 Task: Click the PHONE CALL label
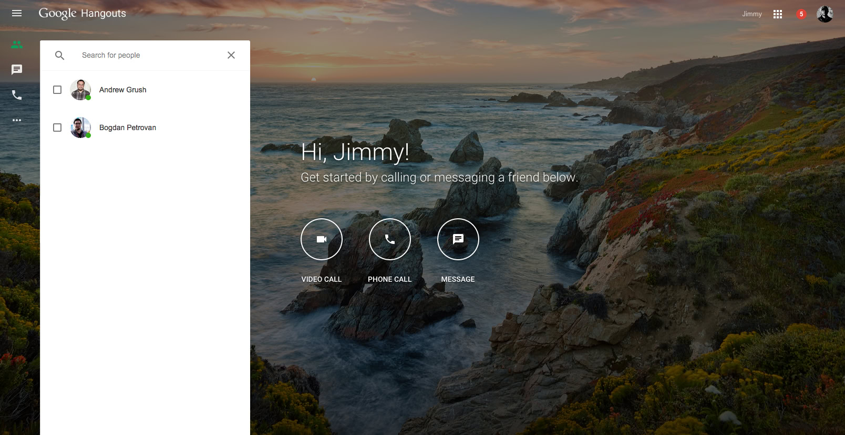click(390, 279)
